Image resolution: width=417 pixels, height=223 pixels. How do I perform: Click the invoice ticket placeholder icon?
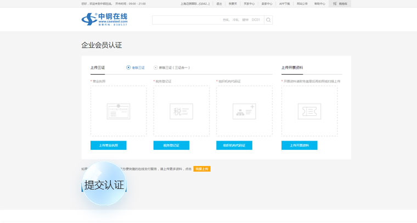click(x=309, y=112)
